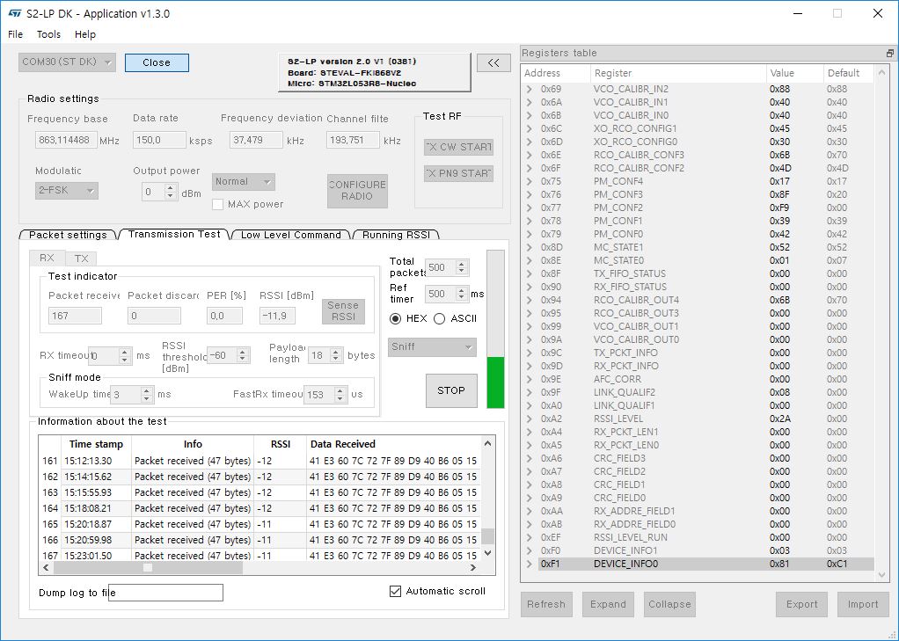
Task: Select the Transmission Test tab
Action: point(174,234)
